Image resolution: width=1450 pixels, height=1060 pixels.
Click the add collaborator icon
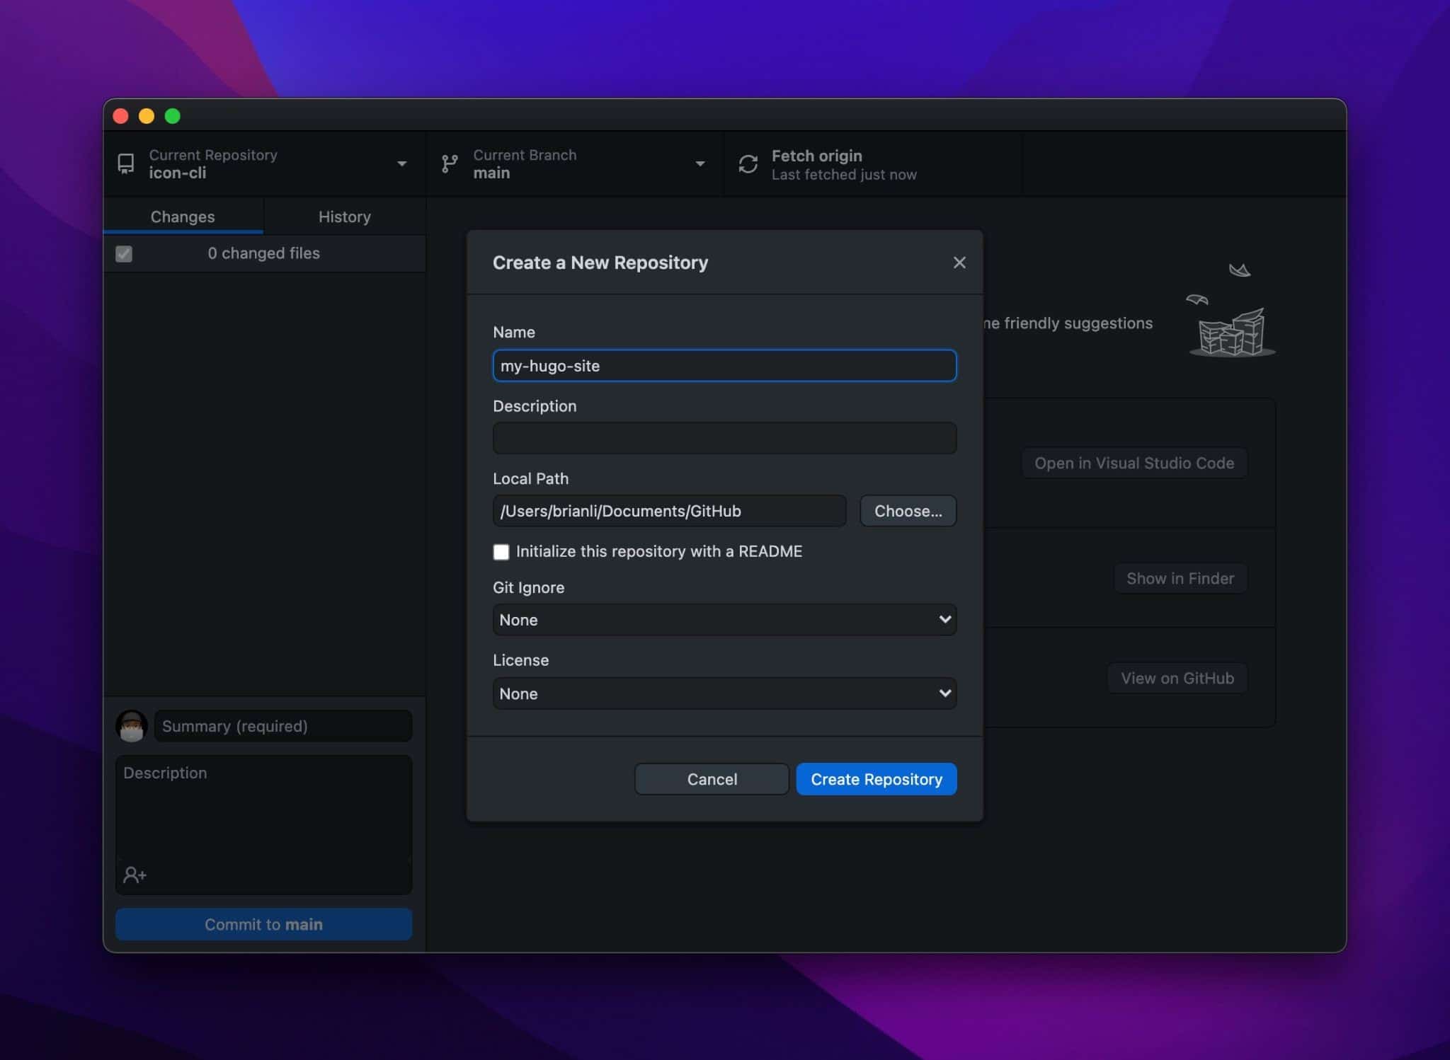134,875
